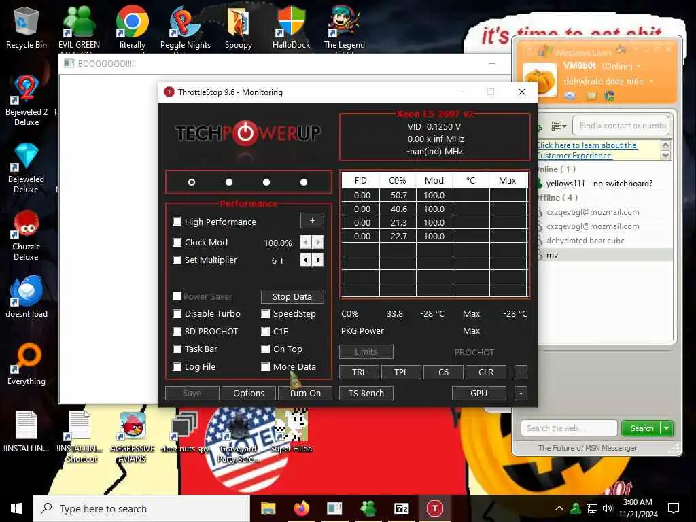Open the 'doesnt load' Thunderbird shortcut
Viewport: 696px width, 522px height.
coord(27,296)
